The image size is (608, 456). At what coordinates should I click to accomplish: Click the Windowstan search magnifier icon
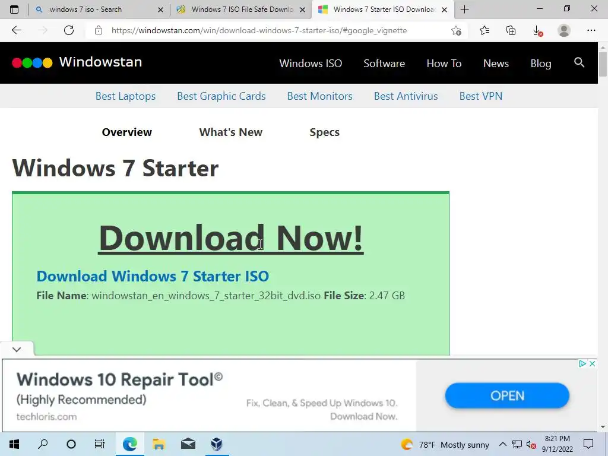pos(579,62)
